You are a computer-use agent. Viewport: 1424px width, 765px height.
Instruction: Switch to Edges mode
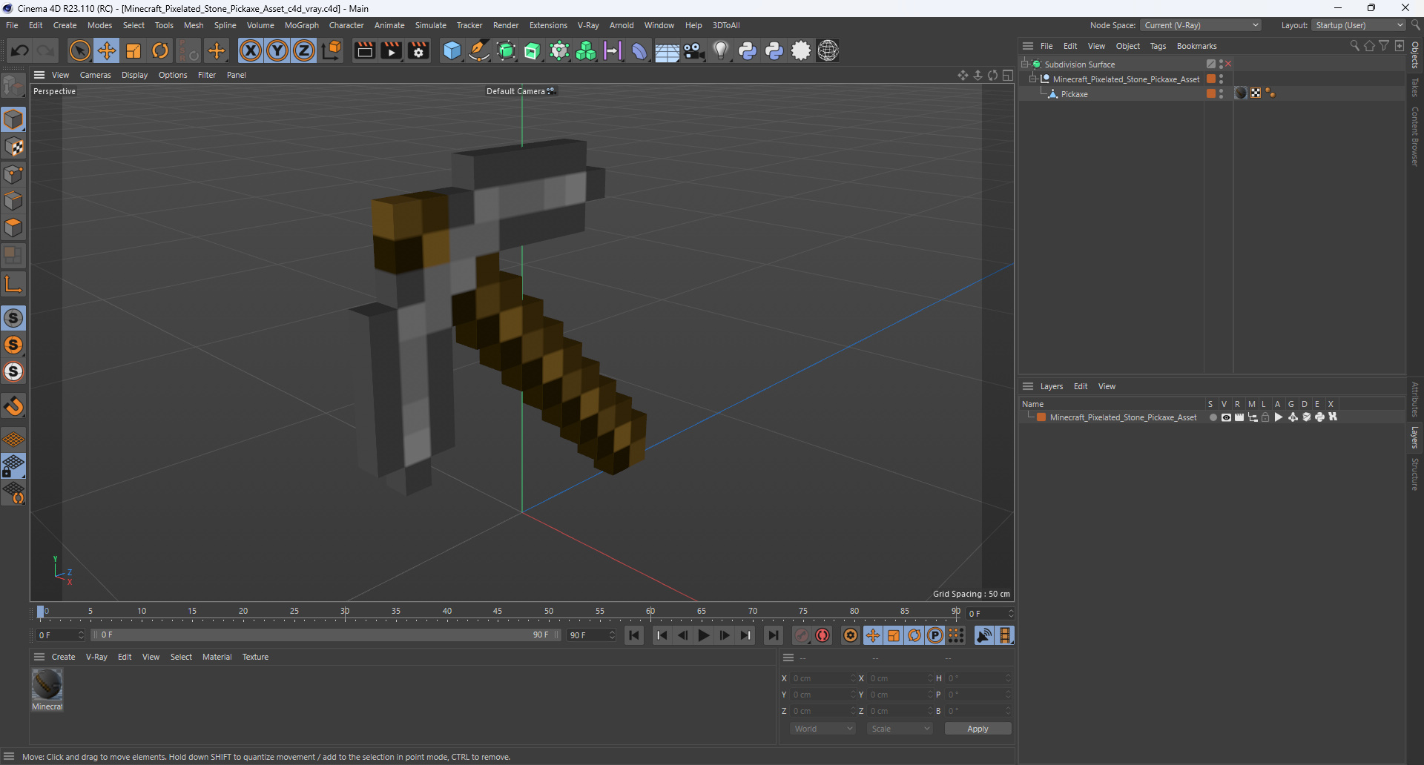[13, 201]
